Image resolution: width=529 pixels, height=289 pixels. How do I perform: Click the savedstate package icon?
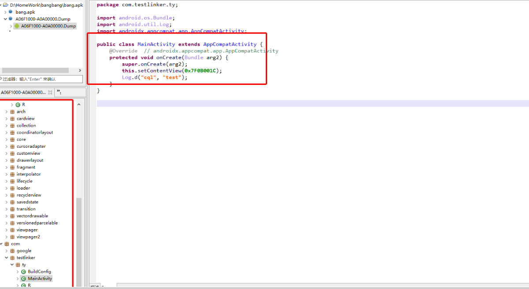[x=12, y=202]
